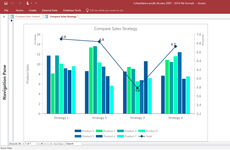This screenshot has width=230, height=150.
Task: Open the Database Tools ribbon tab
Action: 72,10
